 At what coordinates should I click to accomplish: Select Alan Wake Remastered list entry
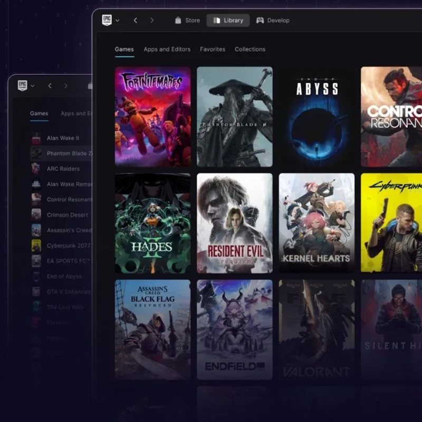click(61, 184)
